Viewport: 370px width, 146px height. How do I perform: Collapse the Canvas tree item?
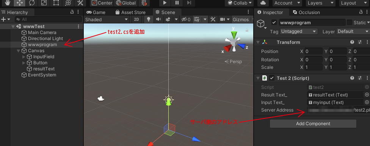pos(19,51)
